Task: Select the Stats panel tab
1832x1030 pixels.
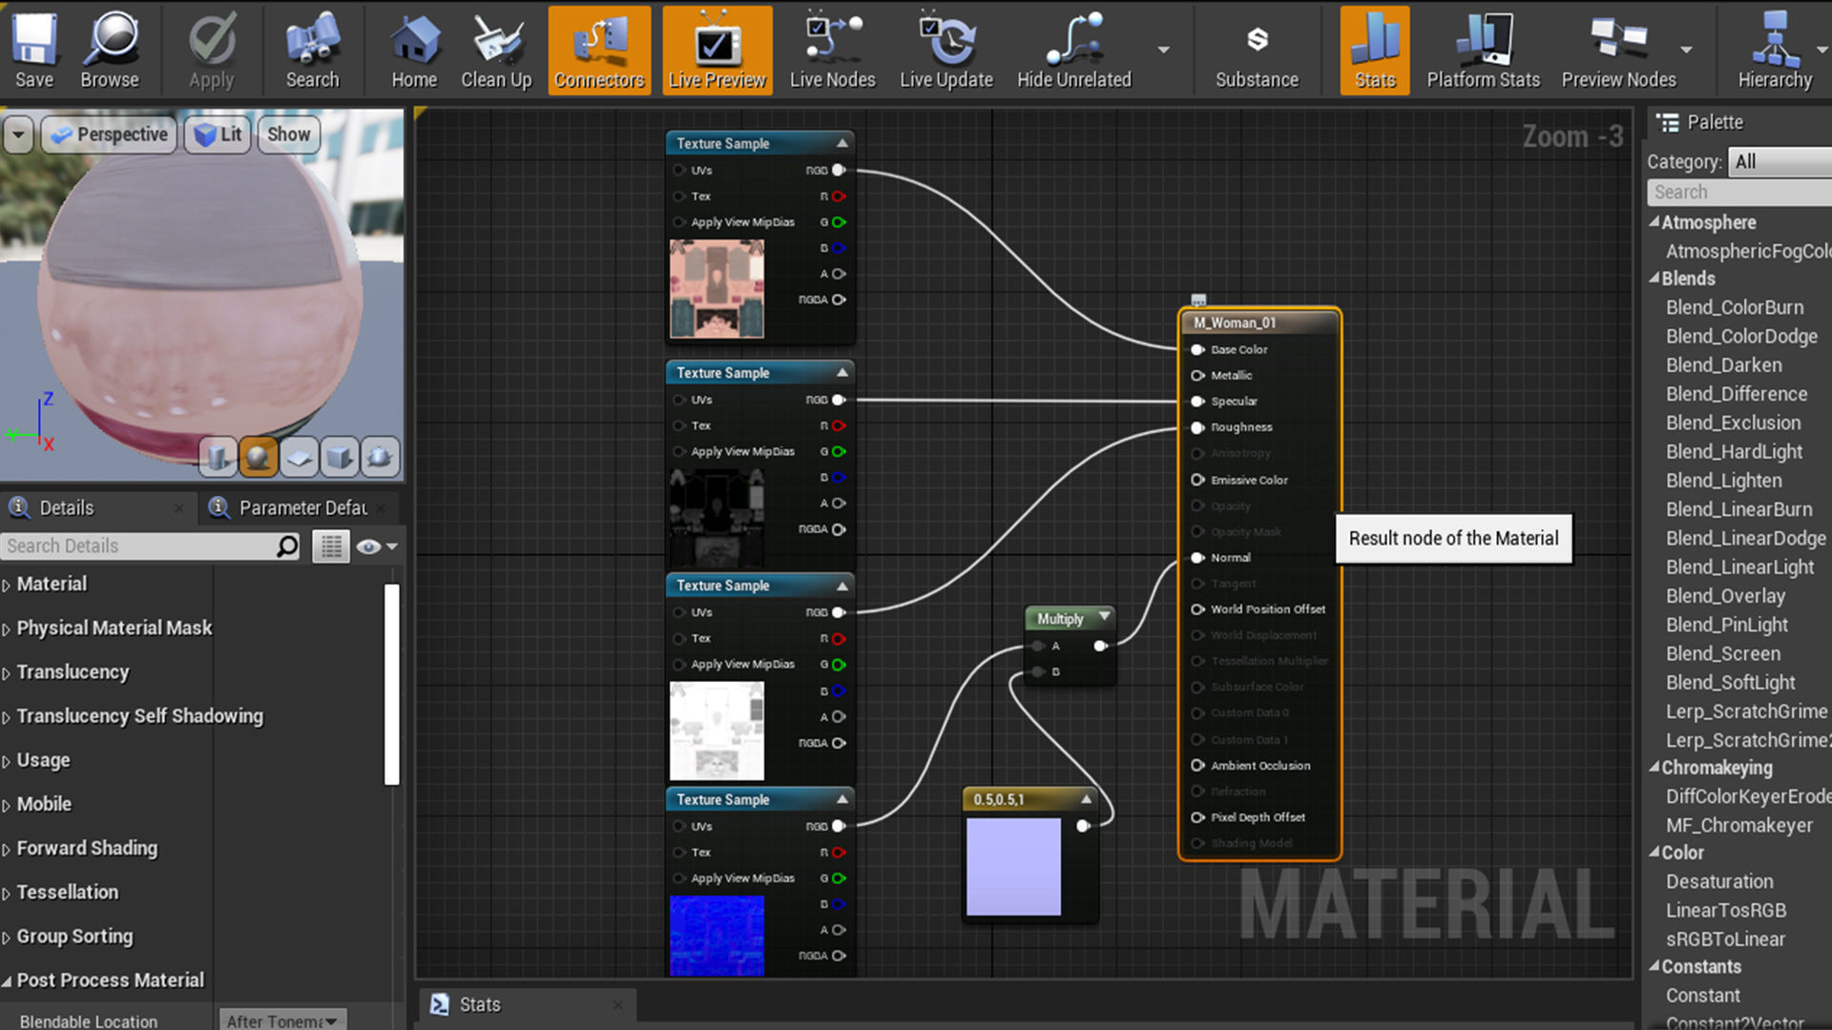Action: coord(479,1004)
